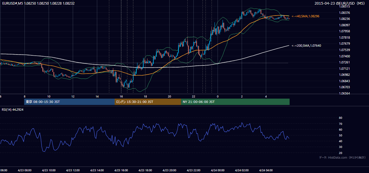
Task: Click RSI scale value 60
Action: click(x=340, y=129)
